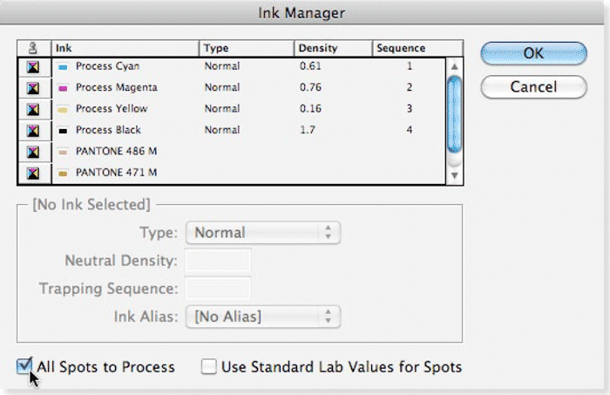This screenshot has width=610, height=395.
Task: Click the Sequence column header
Action: pyautogui.click(x=410, y=48)
